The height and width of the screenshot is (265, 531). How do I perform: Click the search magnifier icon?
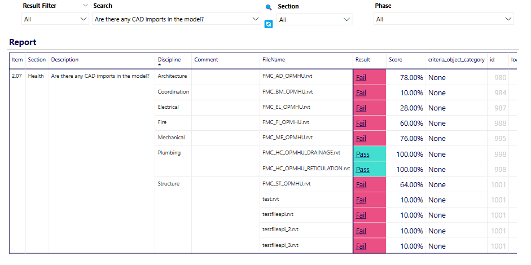coord(269,7)
